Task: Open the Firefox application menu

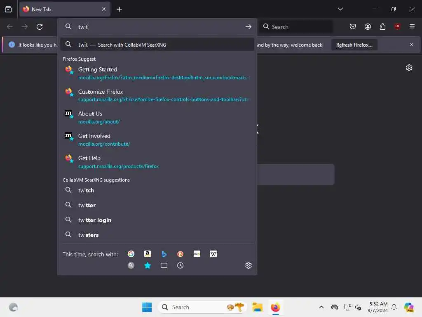Action: [412, 26]
